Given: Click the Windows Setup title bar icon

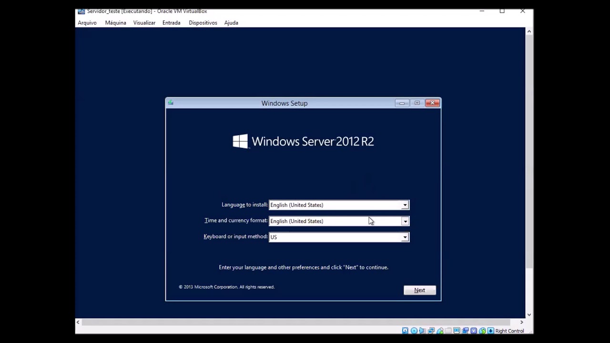Looking at the screenshot, I should tap(171, 102).
